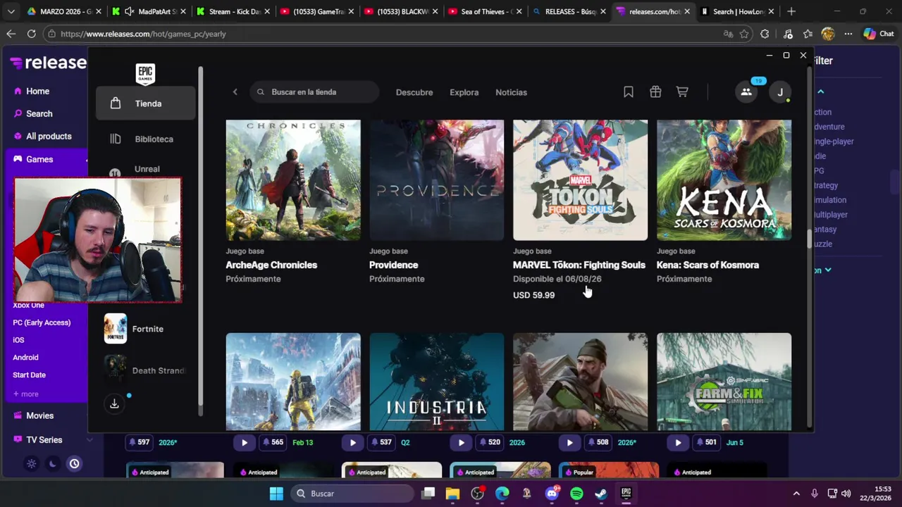Click the Epic store vertical scrollbar
The width and height of the screenshot is (902, 507).
pyautogui.click(x=809, y=239)
